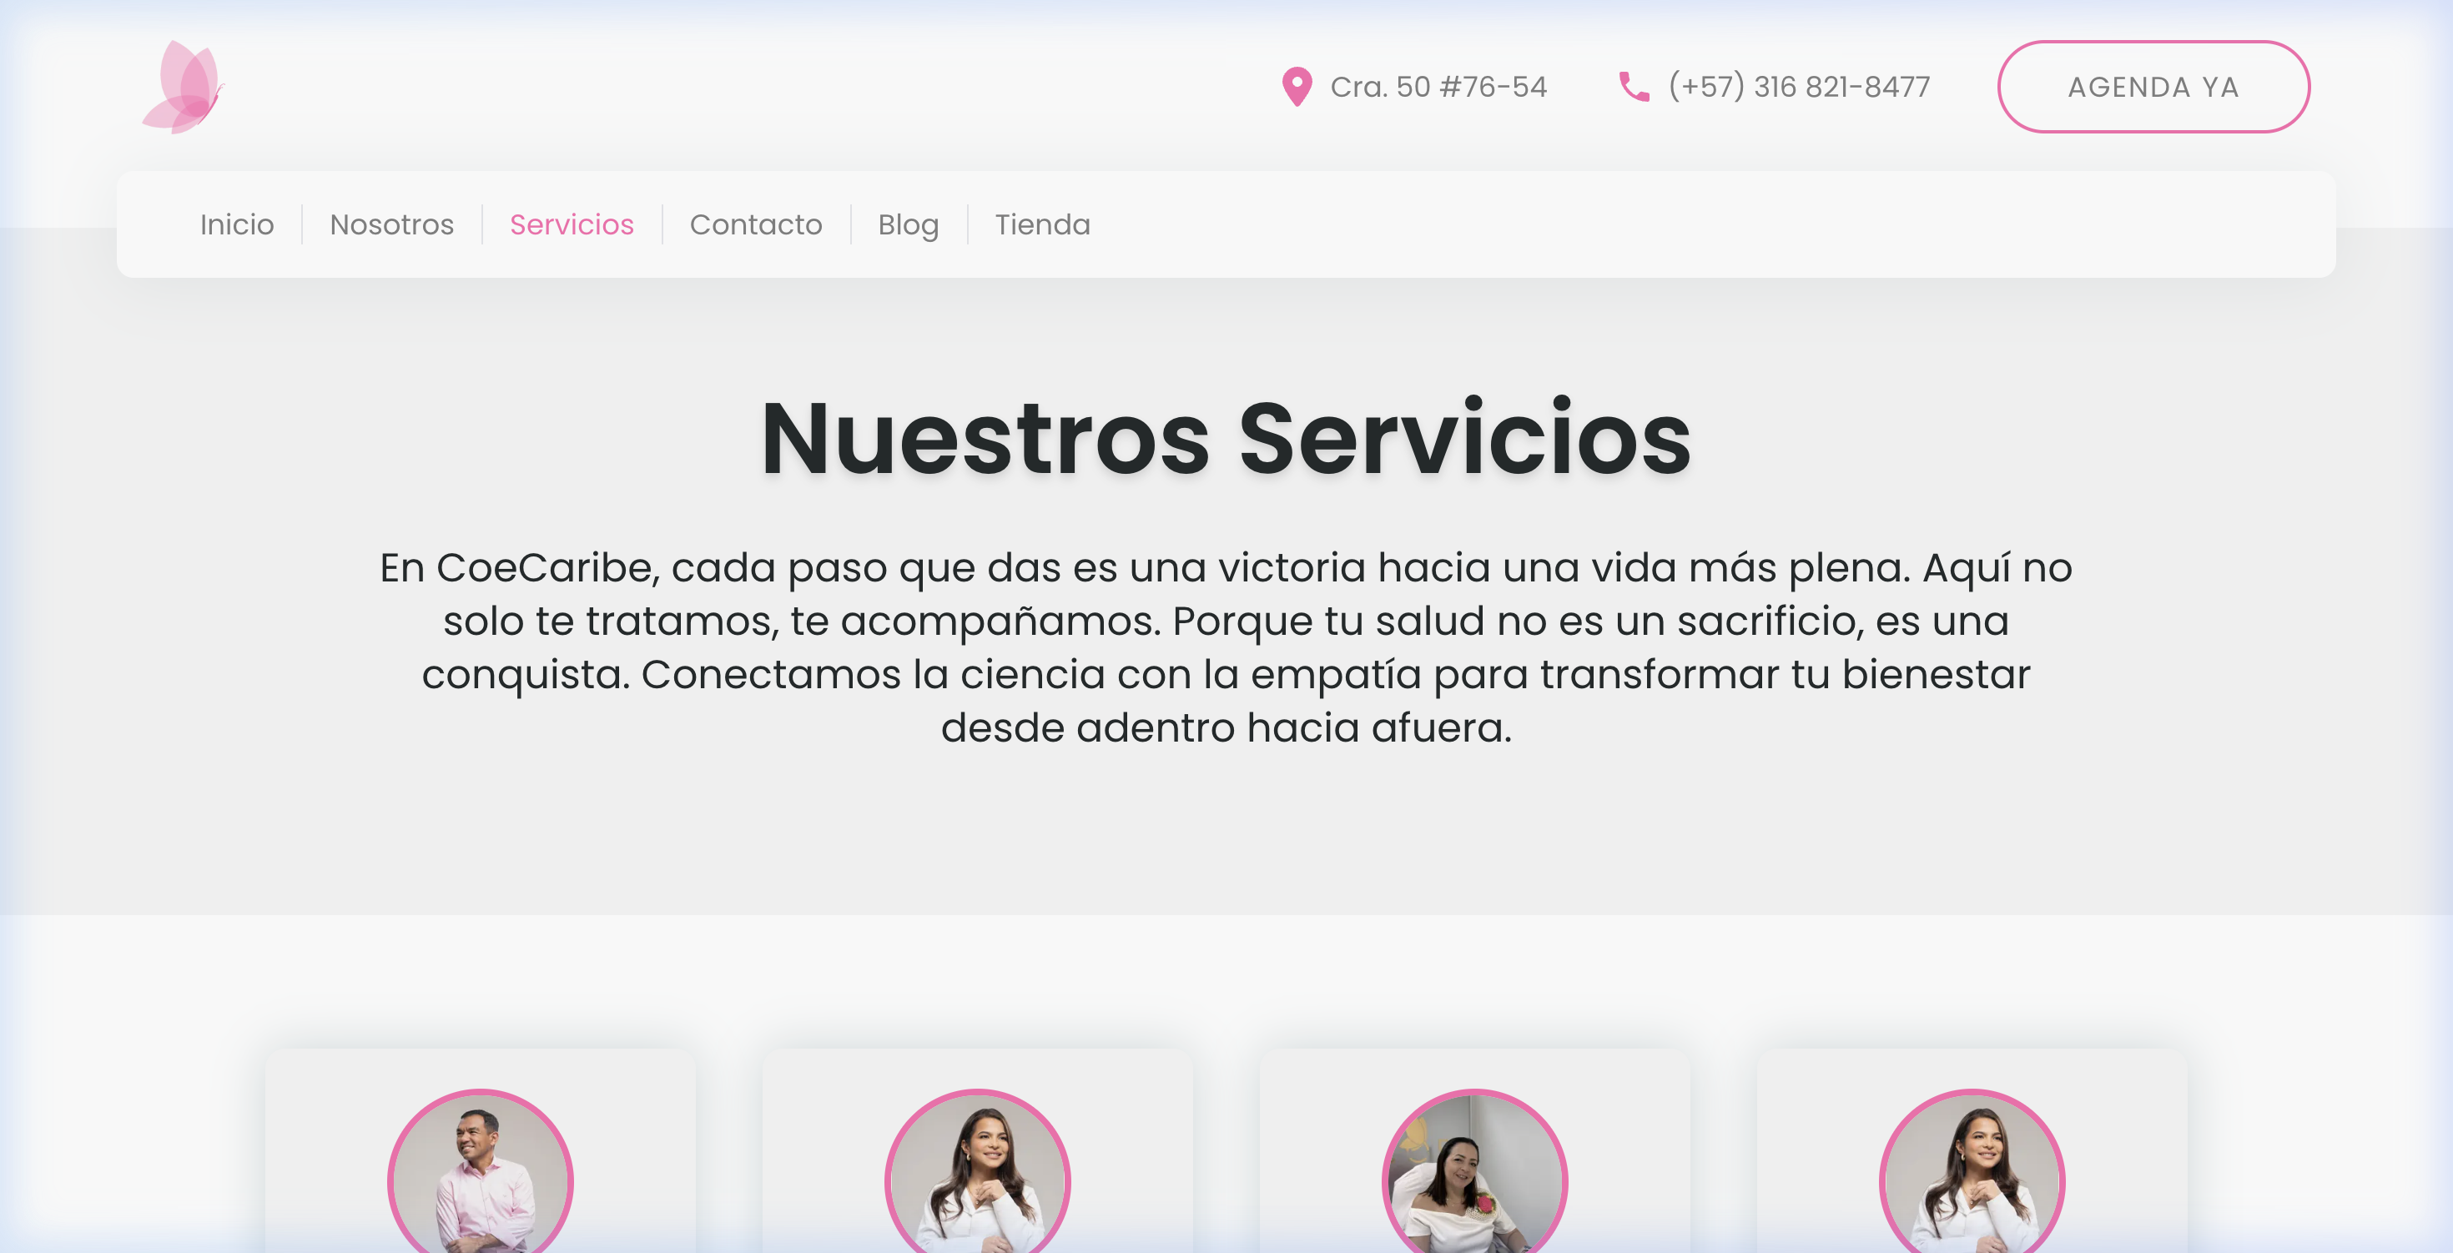Open the Nosotros menu item
This screenshot has width=2453, height=1253.
391,224
